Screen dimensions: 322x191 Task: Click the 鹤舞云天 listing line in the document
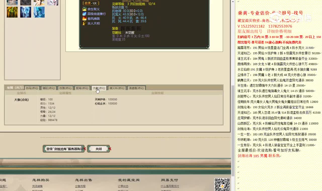pos(275,80)
